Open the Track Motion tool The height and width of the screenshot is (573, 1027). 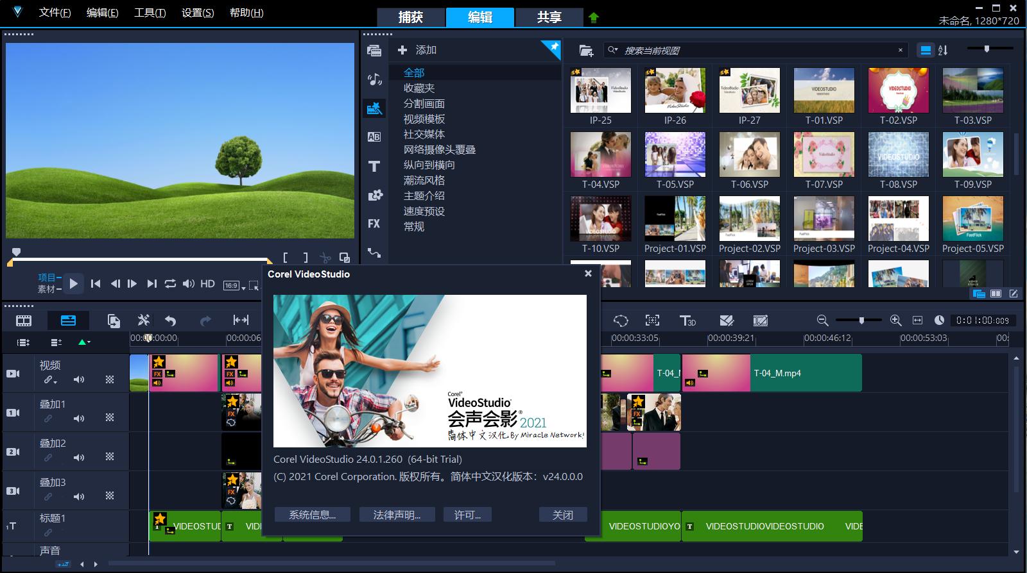(652, 320)
